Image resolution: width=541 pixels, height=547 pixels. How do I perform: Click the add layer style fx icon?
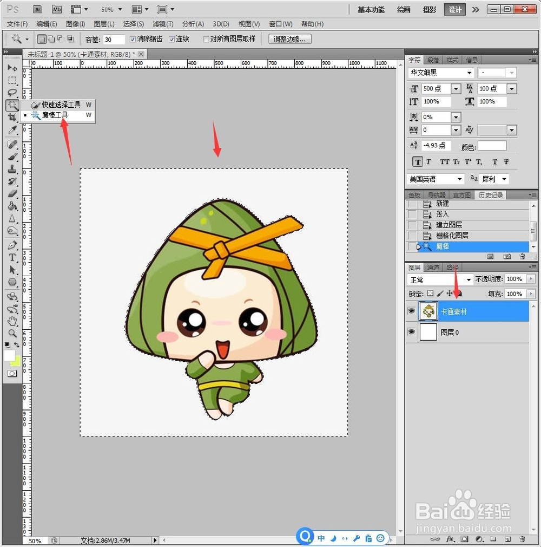pyautogui.click(x=450, y=539)
